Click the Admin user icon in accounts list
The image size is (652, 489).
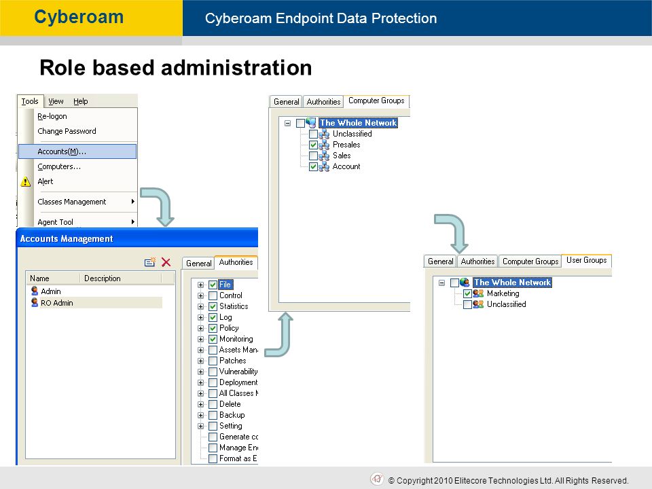pos(35,291)
